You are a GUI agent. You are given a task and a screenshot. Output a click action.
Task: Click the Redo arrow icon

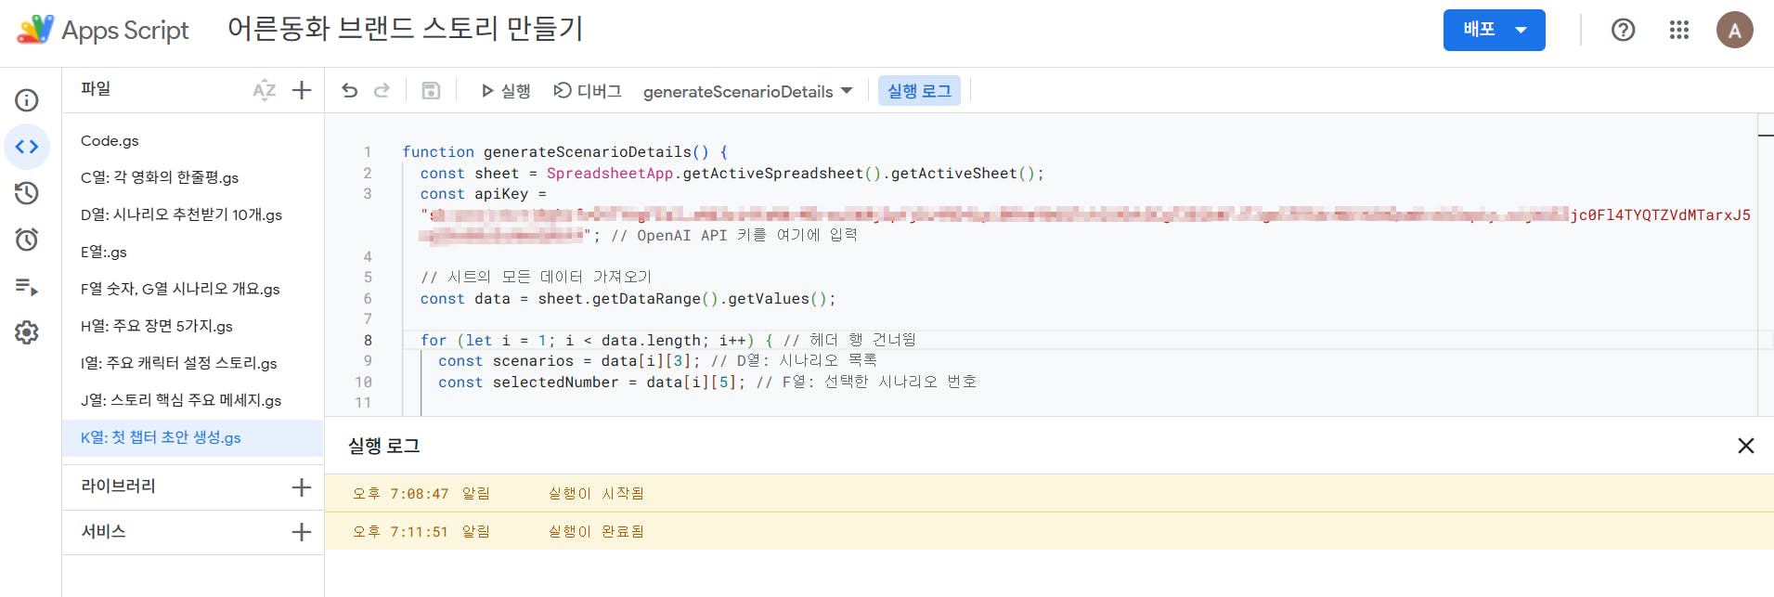382,91
